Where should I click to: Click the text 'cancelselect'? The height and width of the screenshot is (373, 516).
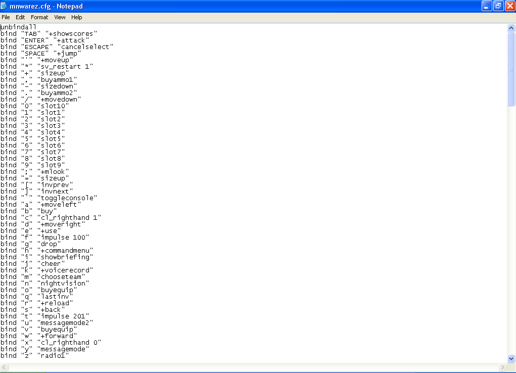click(85, 46)
